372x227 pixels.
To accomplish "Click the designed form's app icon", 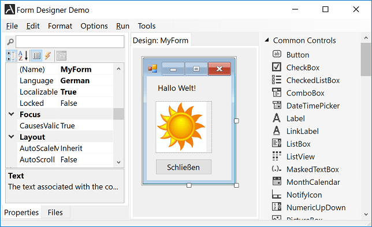I will (152, 69).
